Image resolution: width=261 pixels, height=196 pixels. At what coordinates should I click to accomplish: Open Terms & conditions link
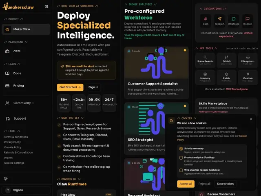(16, 137)
